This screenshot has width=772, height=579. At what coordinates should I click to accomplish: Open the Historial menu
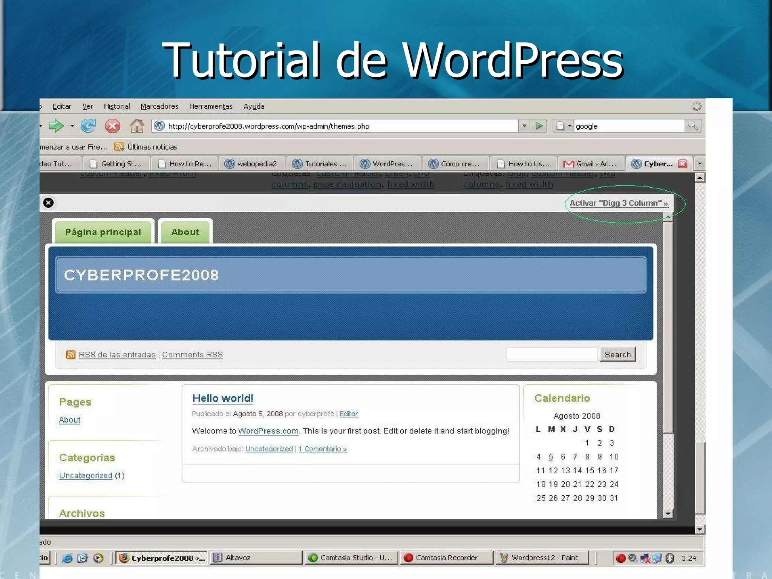click(x=117, y=106)
